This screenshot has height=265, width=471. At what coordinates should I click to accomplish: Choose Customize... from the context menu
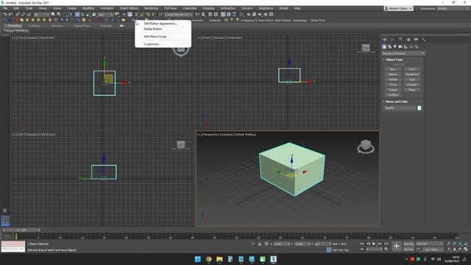coord(152,44)
